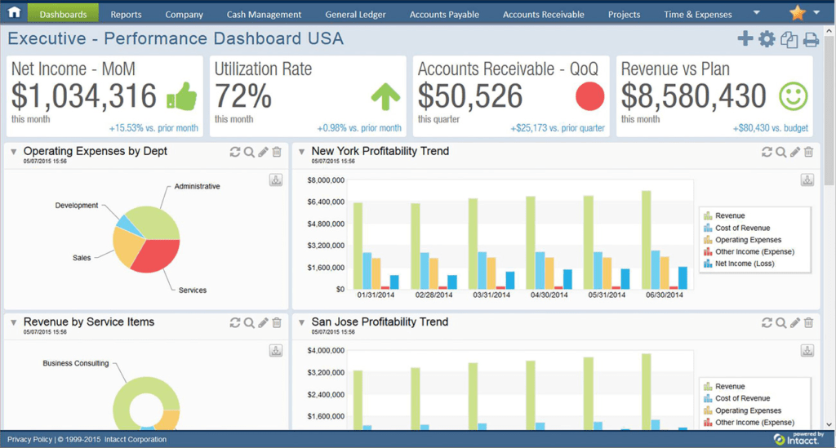Screen dimensions: 836x448
Task: Open the General Ledger menu
Action: 356,15
